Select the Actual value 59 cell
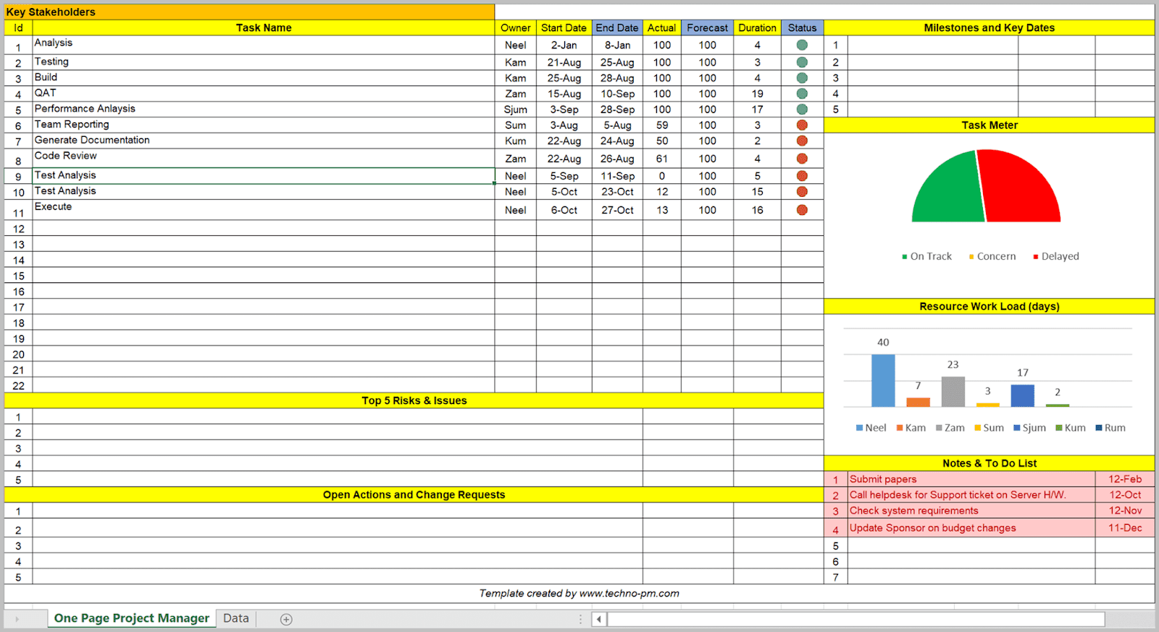Image resolution: width=1159 pixels, height=632 pixels. (661, 125)
